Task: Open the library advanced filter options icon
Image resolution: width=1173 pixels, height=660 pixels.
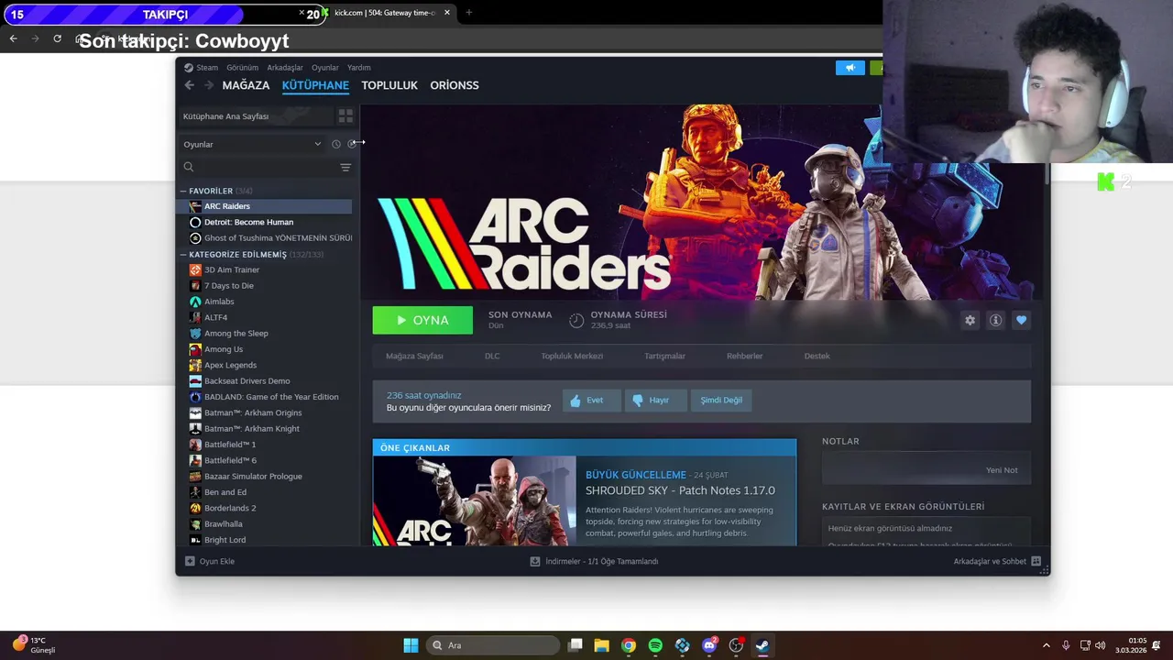Action: (345, 167)
